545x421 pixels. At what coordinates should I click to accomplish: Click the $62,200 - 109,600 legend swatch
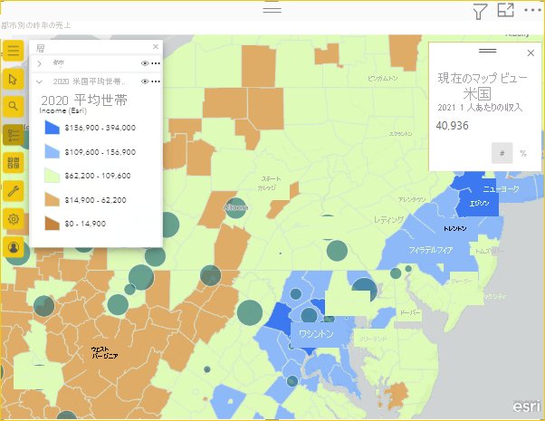click(x=53, y=176)
